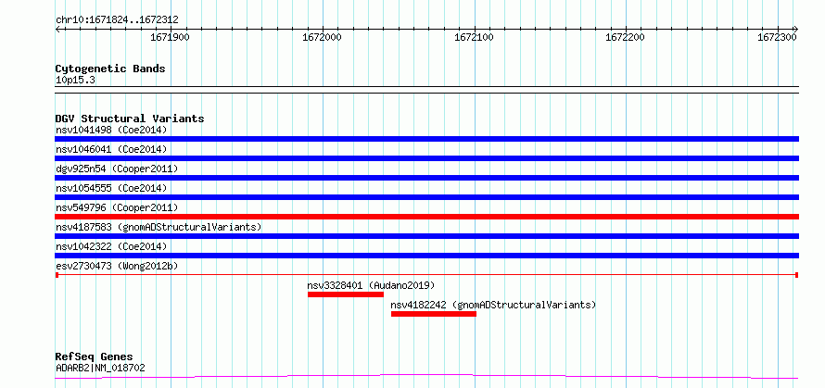Click the 1672100 ruler position
This screenshot has height=388, width=825.
point(474,37)
